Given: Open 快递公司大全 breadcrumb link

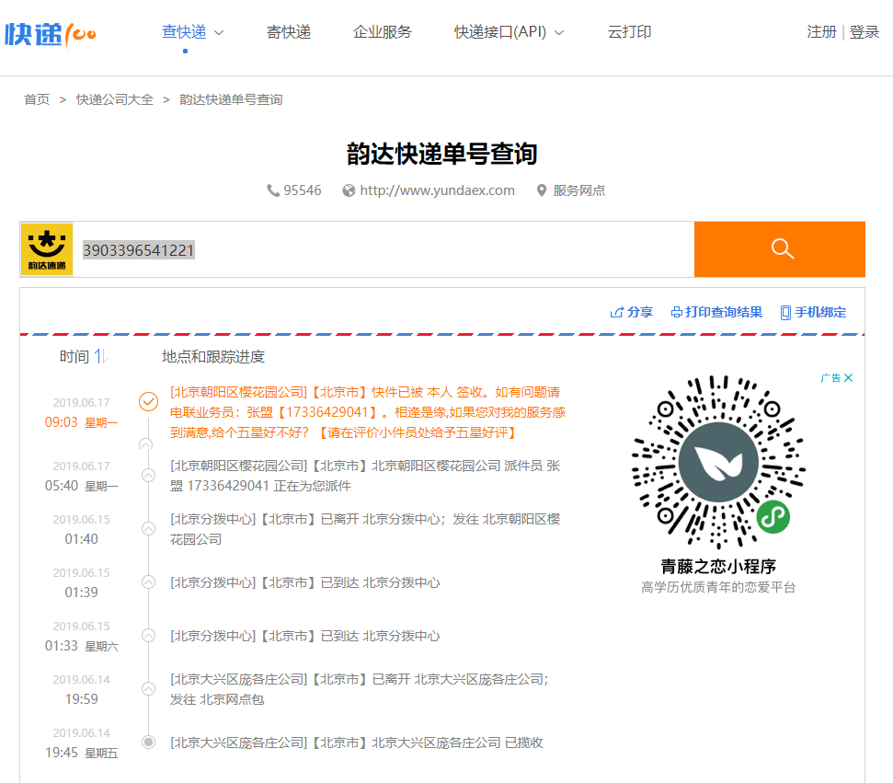Looking at the screenshot, I should click(115, 99).
